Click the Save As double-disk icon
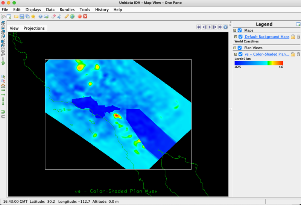This screenshot has height=205, width=301. [27, 17]
